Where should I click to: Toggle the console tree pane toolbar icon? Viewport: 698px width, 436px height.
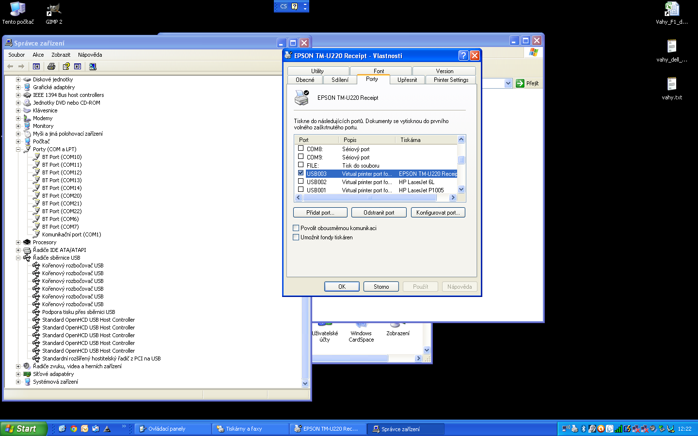tap(36, 66)
